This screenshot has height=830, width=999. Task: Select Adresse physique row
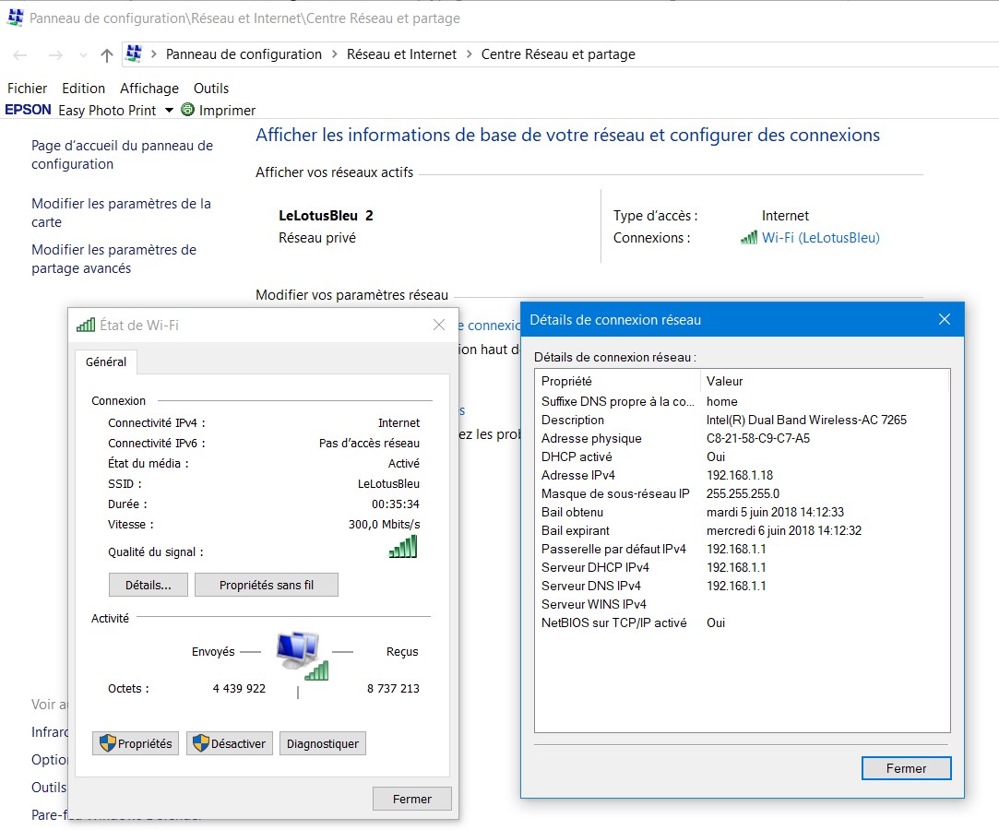coord(743,438)
